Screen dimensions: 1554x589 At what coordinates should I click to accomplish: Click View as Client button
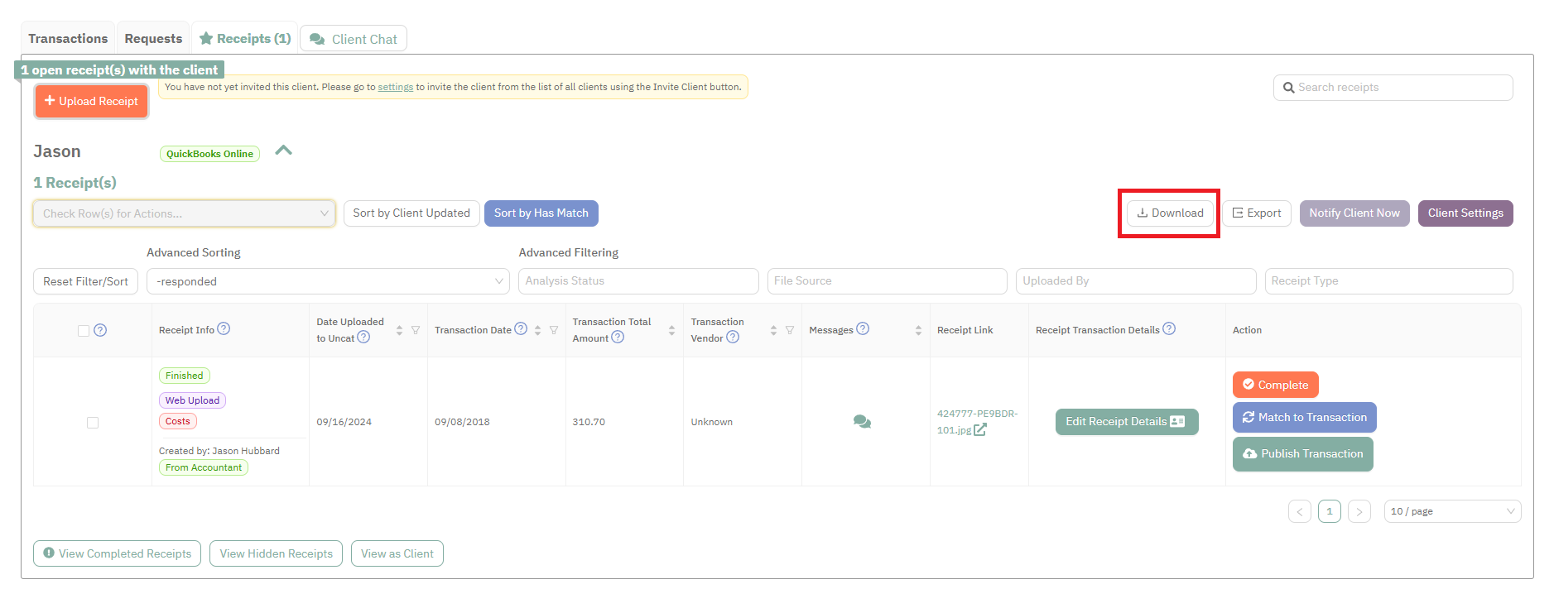tap(397, 553)
